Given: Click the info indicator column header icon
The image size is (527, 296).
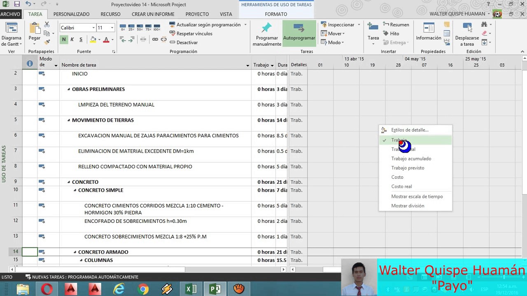Looking at the screenshot, I should pyautogui.click(x=30, y=64).
